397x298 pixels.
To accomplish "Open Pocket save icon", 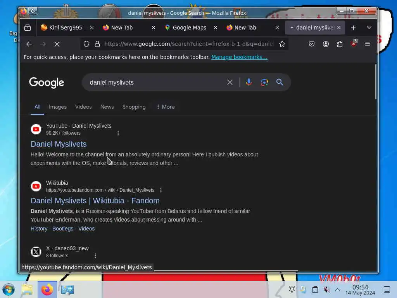I will [312, 44].
